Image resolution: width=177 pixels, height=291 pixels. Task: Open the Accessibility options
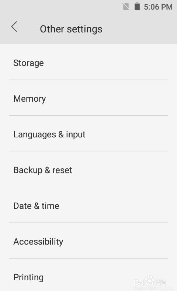(x=88, y=241)
